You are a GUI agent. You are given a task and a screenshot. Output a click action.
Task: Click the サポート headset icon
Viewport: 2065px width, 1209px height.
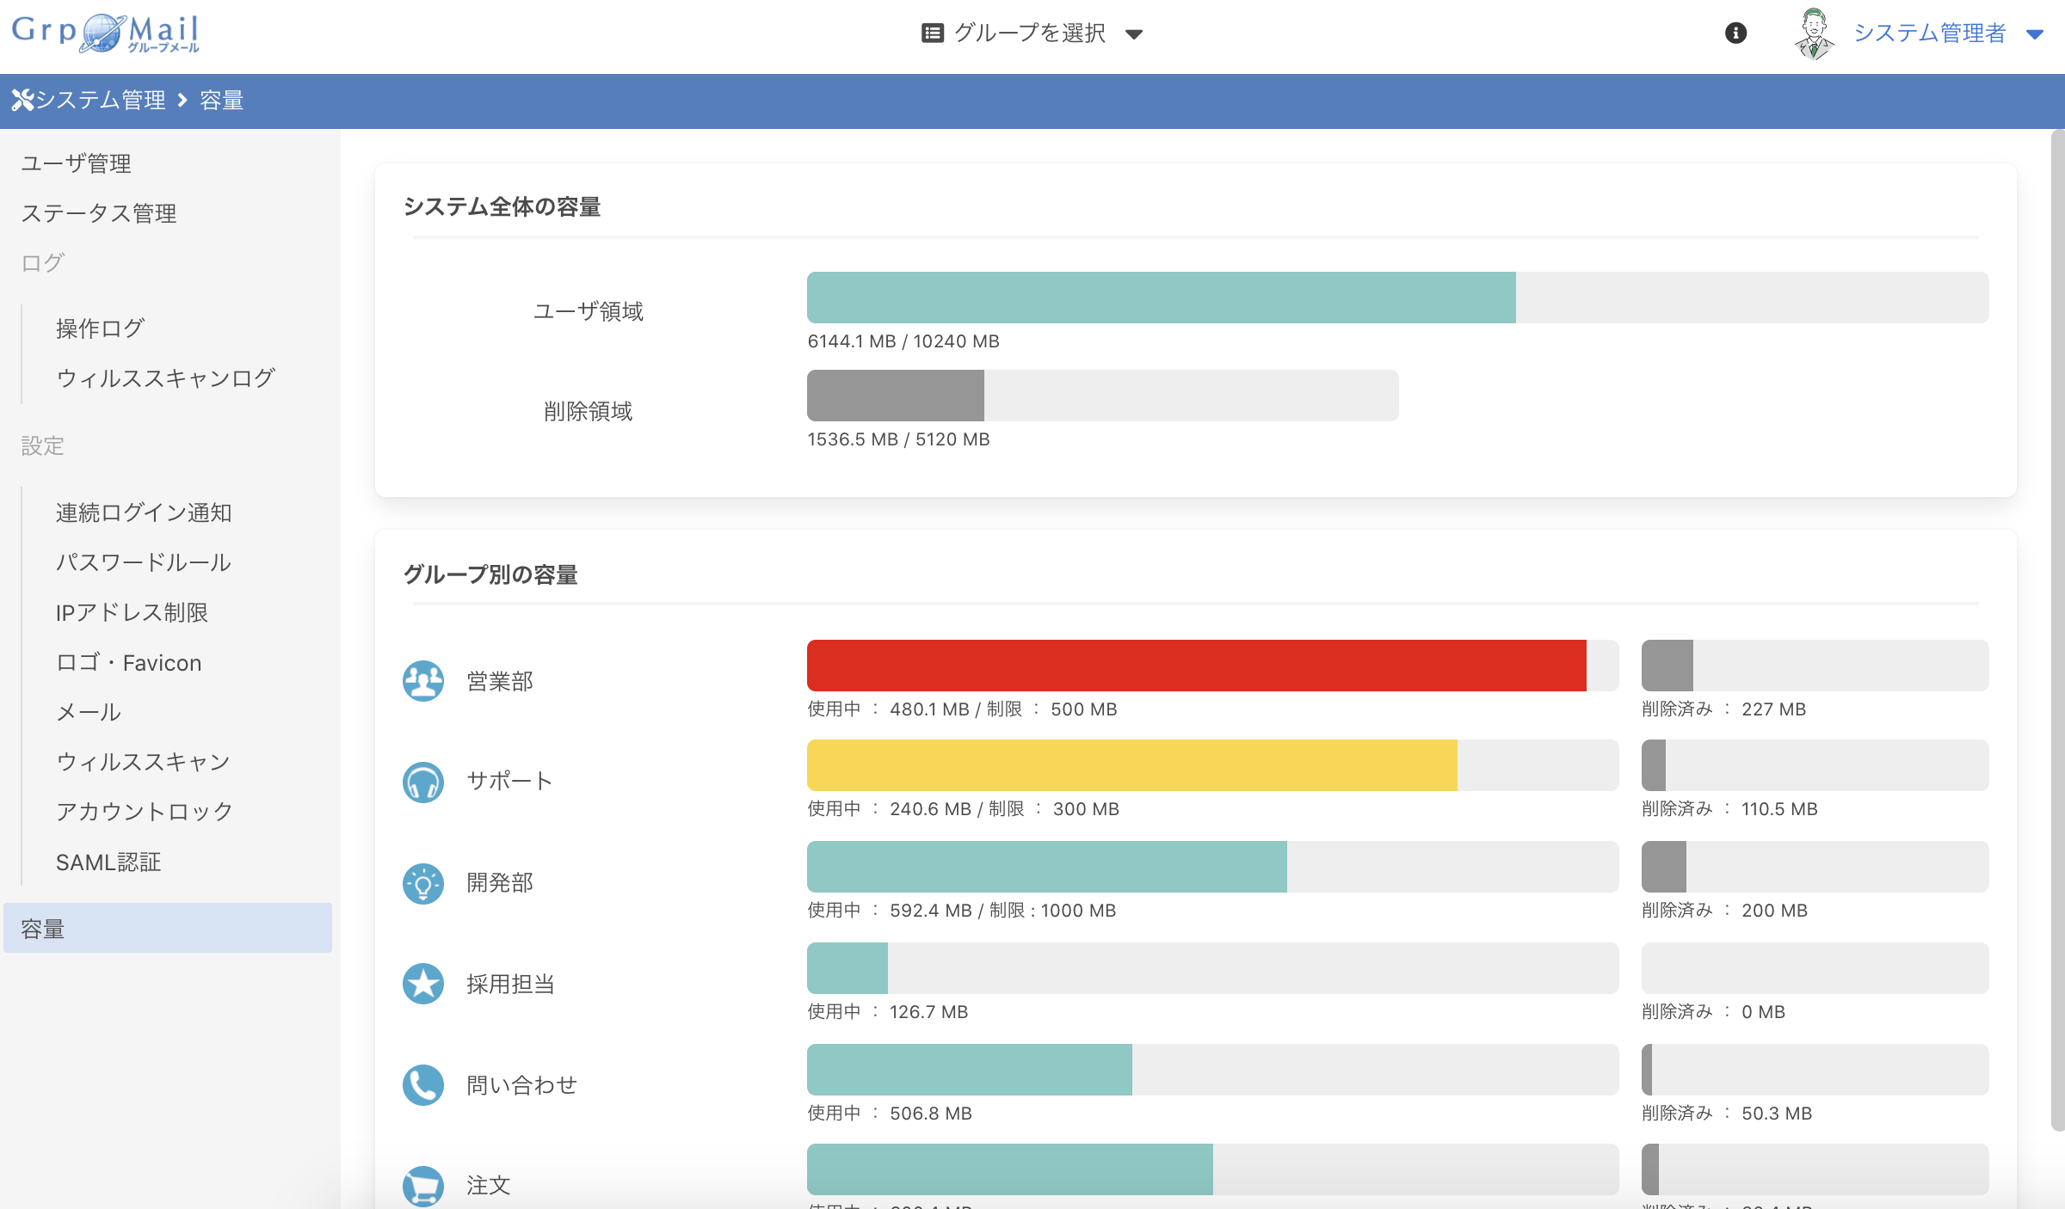[x=422, y=781]
